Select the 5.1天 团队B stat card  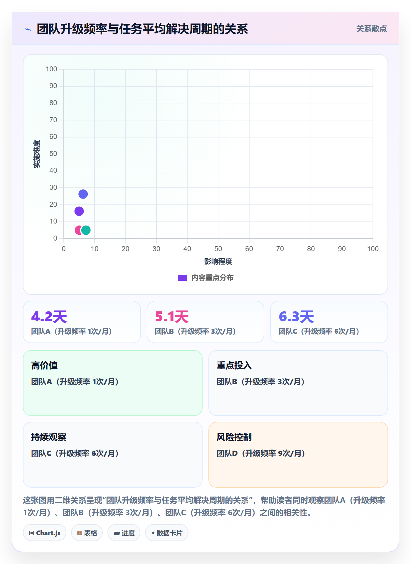coord(206,322)
